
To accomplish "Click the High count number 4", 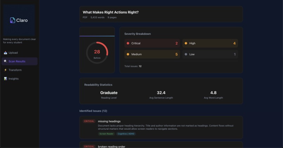I will click(x=235, y=43).
